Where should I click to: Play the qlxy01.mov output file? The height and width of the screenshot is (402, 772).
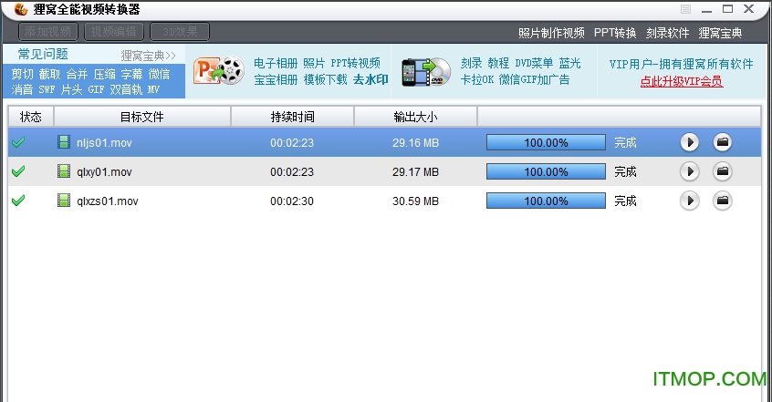click(x=690, y=171)
